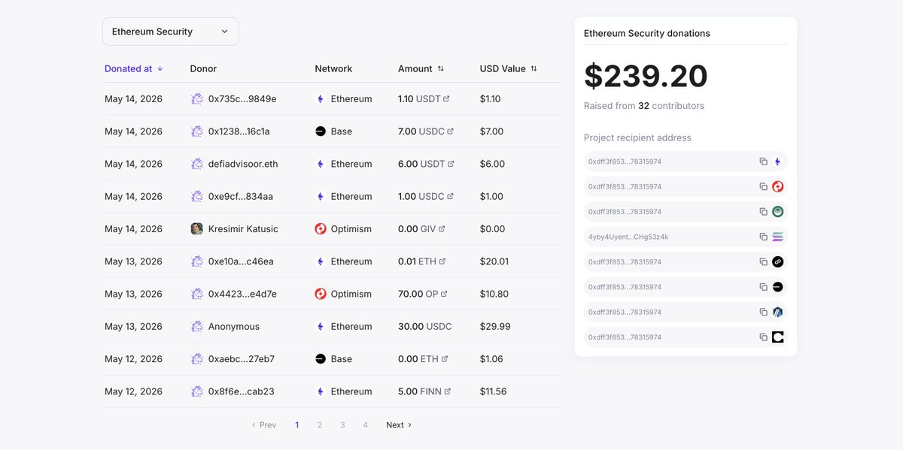Click the Donor column header
This screenshot has height=450, width=903.
[203, 68]
